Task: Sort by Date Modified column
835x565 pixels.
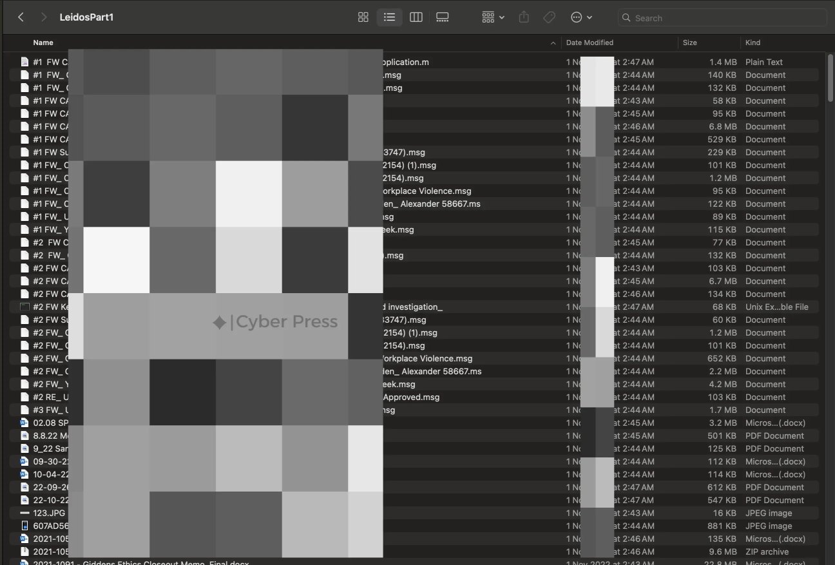Action: click(590, 43)
